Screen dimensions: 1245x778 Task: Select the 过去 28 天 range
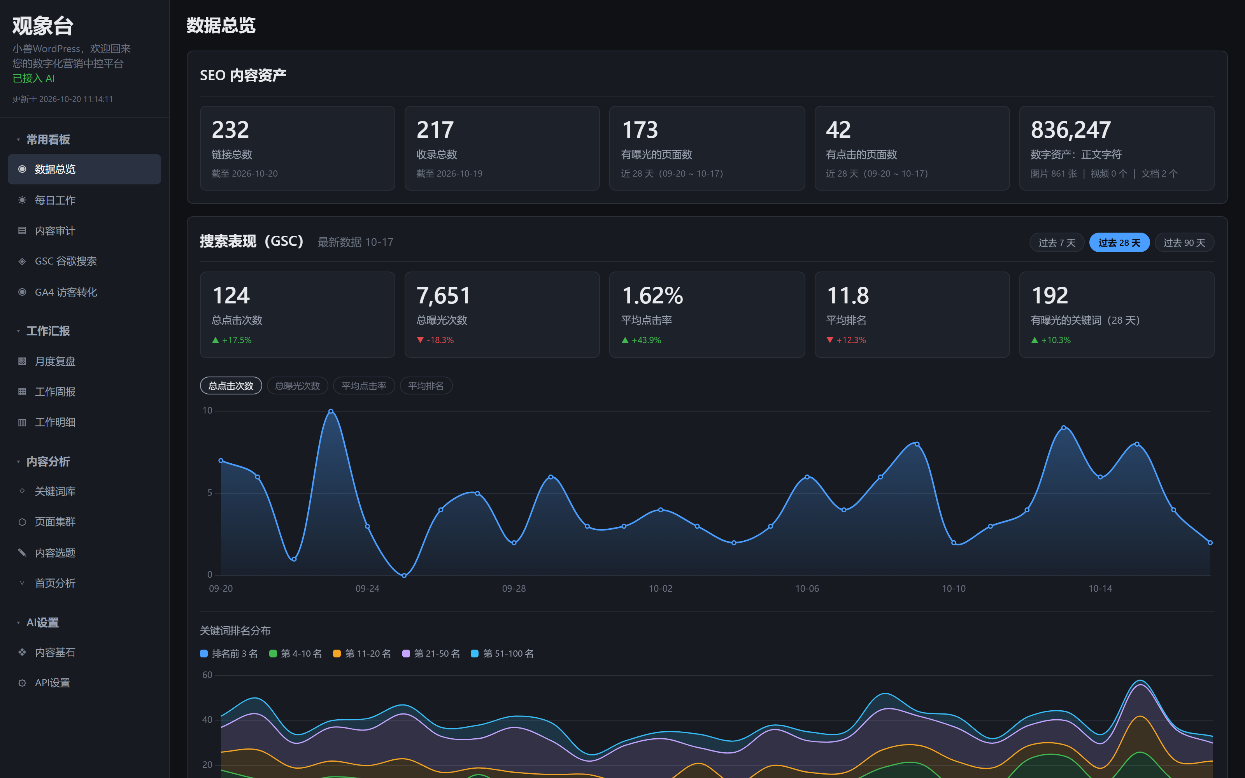click(1119, 242)
